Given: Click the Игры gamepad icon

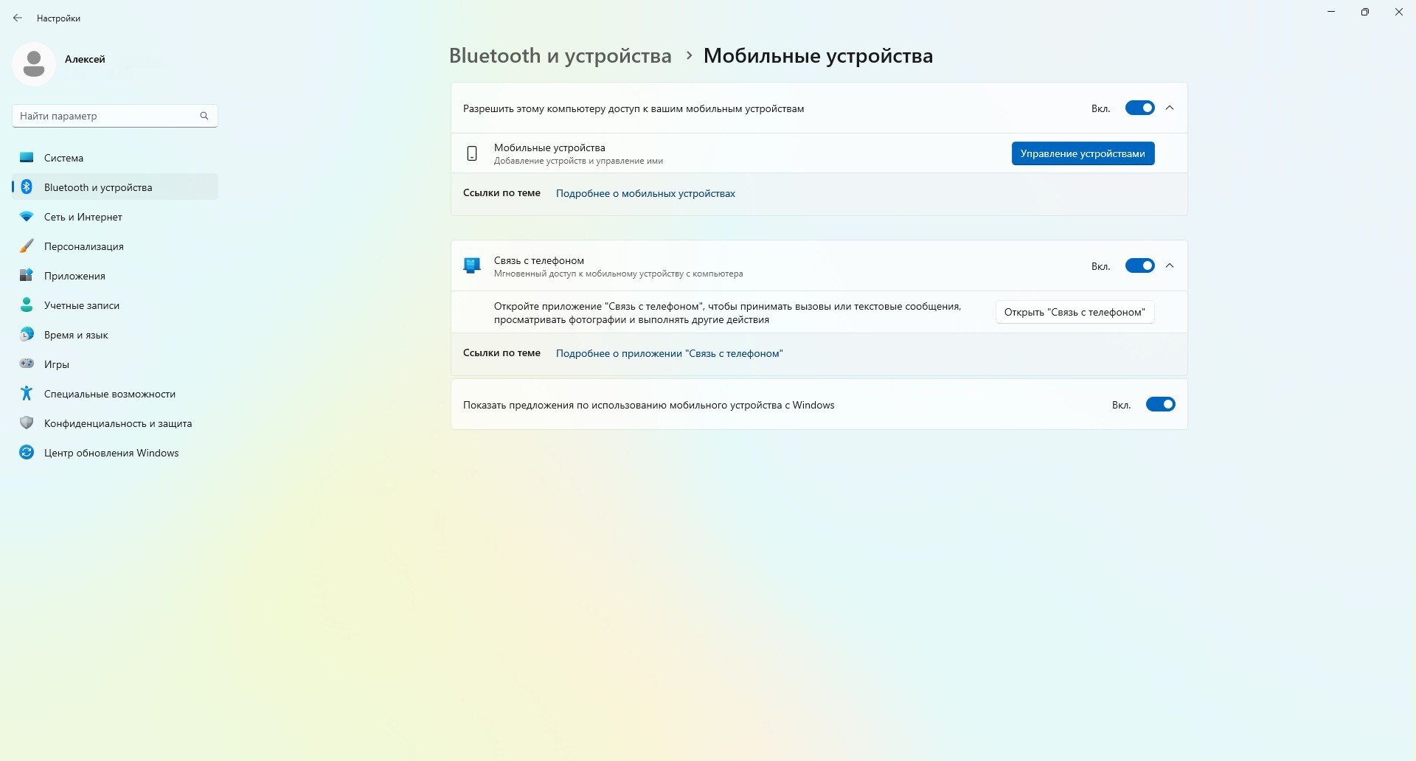Looking at the screenshot, I should click(27, 364).
